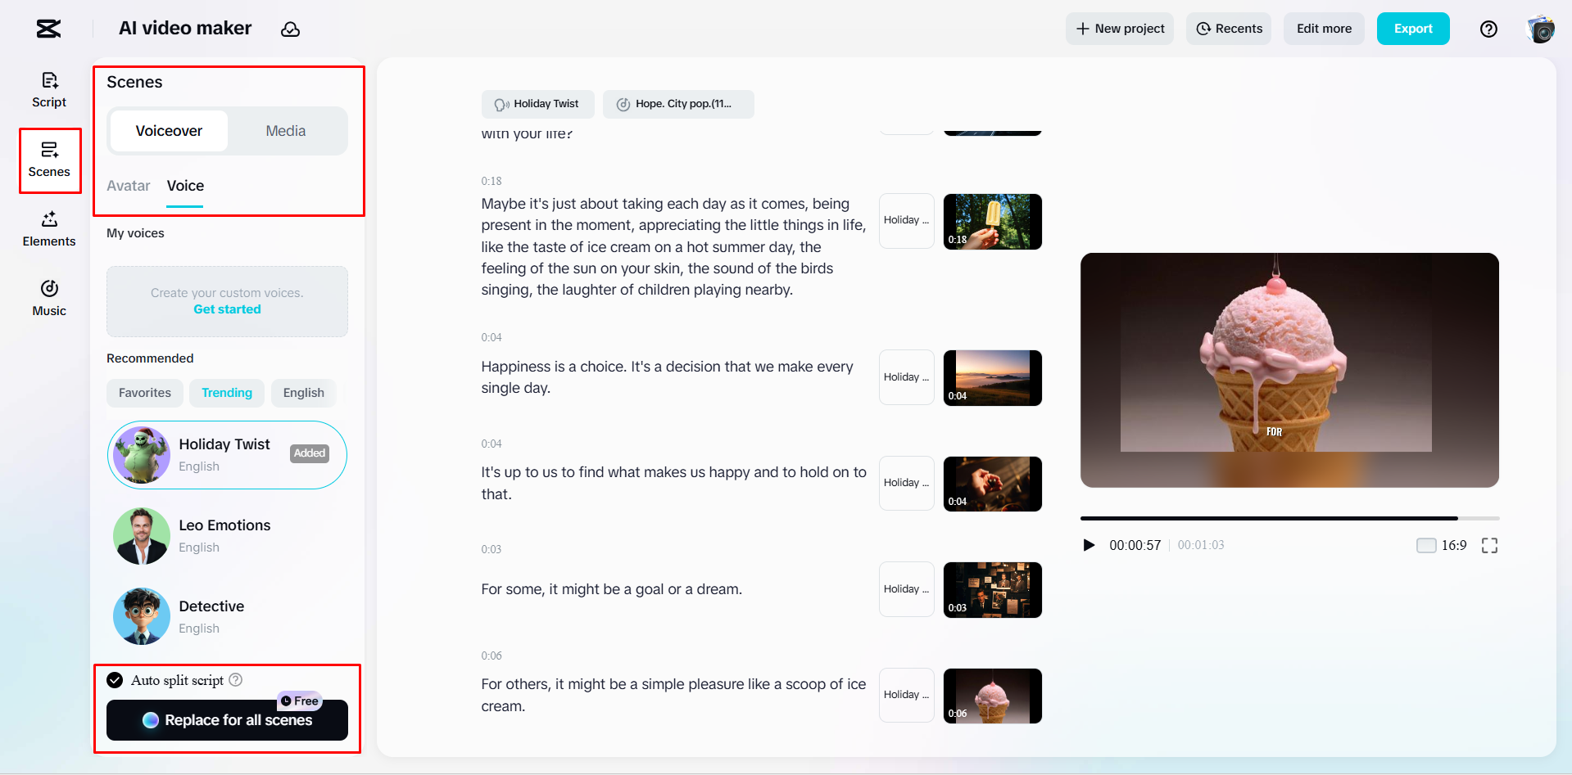Select the ice cream cone scene thumbnail
This screenshot has width=1572, height=775.
coord(992,695)
